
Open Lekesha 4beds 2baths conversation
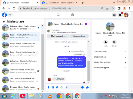pos(20,27)
